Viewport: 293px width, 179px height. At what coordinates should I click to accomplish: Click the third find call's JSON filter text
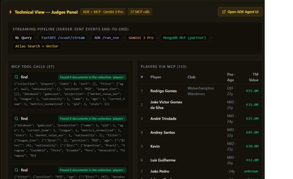click(69, 177)
